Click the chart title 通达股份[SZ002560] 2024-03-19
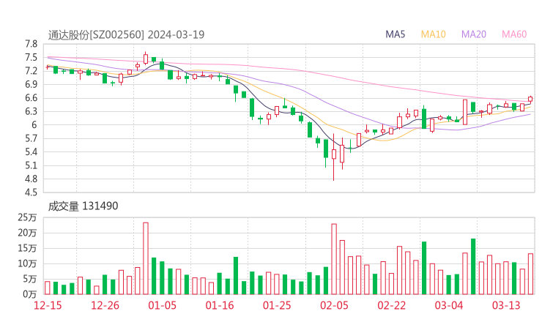 pyautogui.click(x=126, y=34)
